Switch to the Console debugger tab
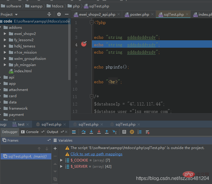 [x=32, y=132]
